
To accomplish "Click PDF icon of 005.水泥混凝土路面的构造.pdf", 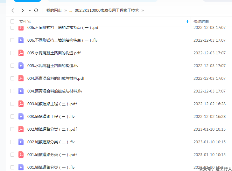I will point(21,53).
